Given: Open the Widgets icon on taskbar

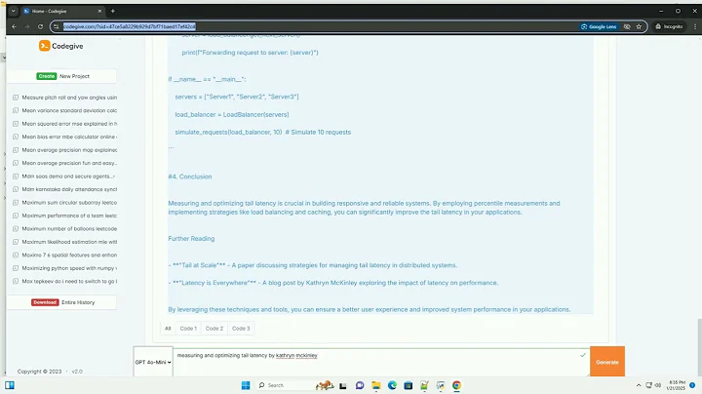Looking at the screenshot, I should tap(10, 385).
